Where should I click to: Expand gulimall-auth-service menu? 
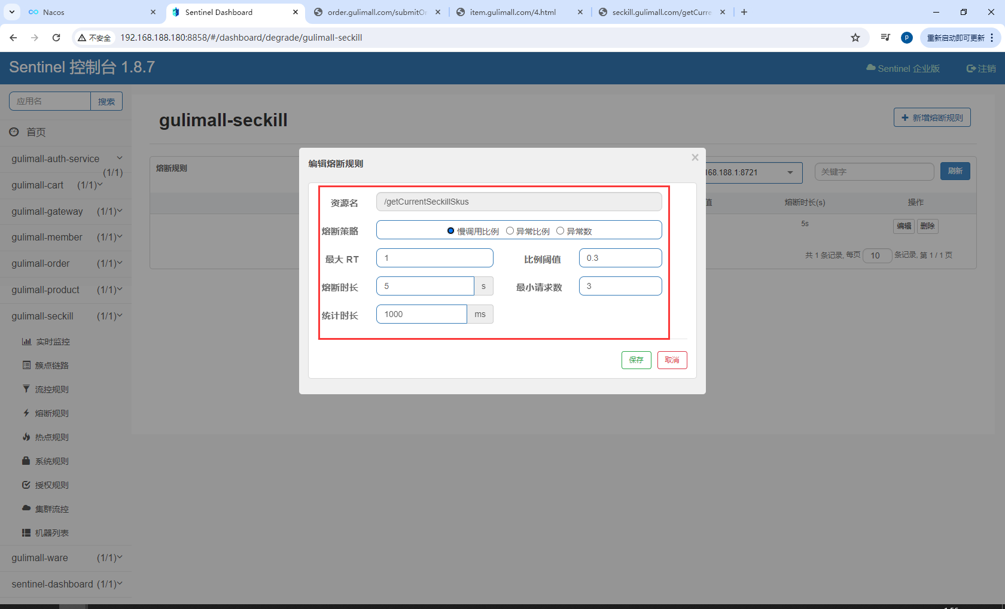(x=120, y=158)
